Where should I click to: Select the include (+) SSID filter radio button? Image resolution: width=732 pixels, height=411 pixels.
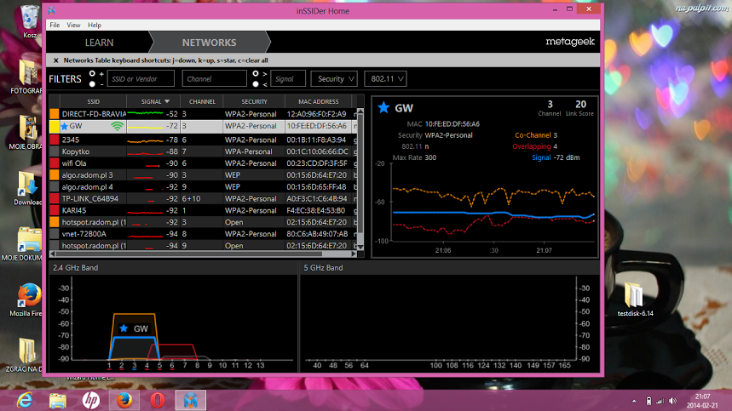(x=92, y=74)
